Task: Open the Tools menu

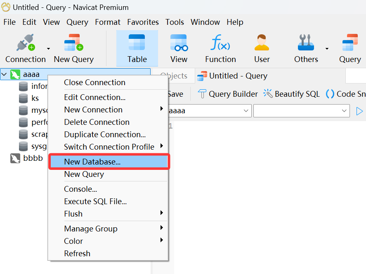Action: tap(175, 22)
